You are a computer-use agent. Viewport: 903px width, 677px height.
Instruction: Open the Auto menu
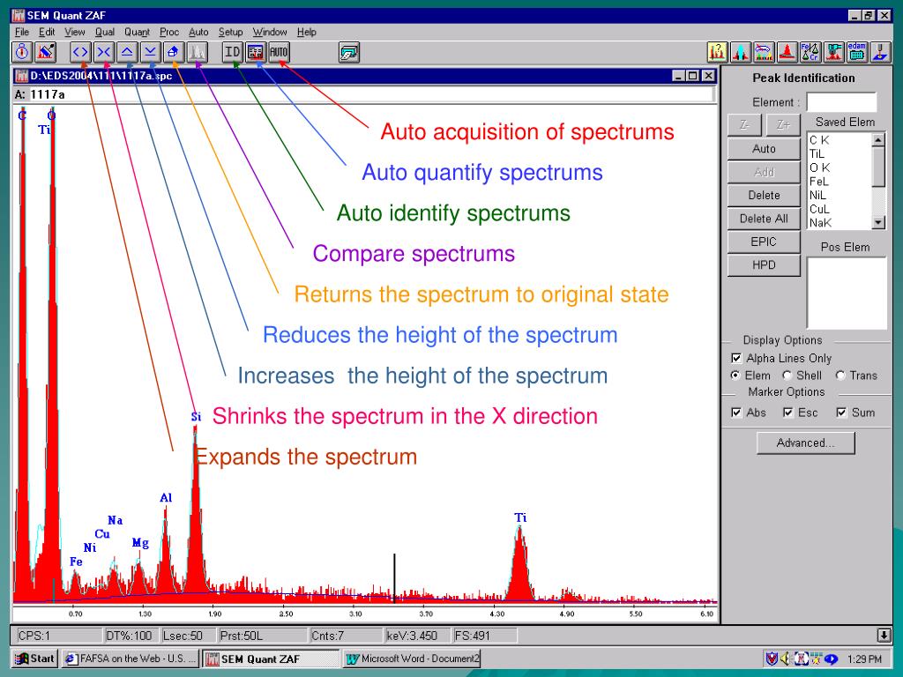coord(198,33)
